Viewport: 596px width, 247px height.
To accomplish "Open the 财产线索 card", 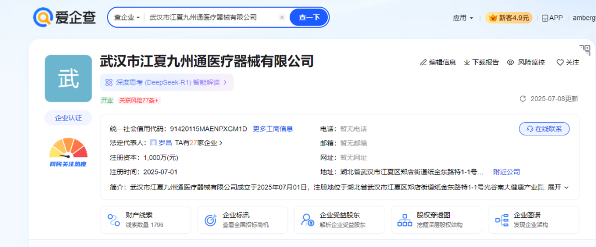I will [x=146, y=219].
